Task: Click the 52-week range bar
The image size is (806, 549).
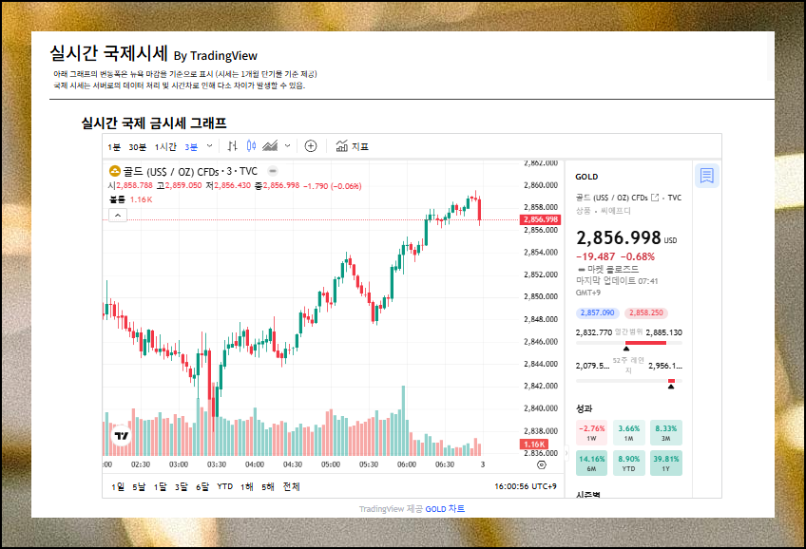Action: tap(628, 381)
